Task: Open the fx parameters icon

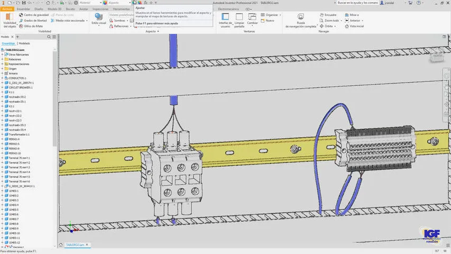Action: 145,3
